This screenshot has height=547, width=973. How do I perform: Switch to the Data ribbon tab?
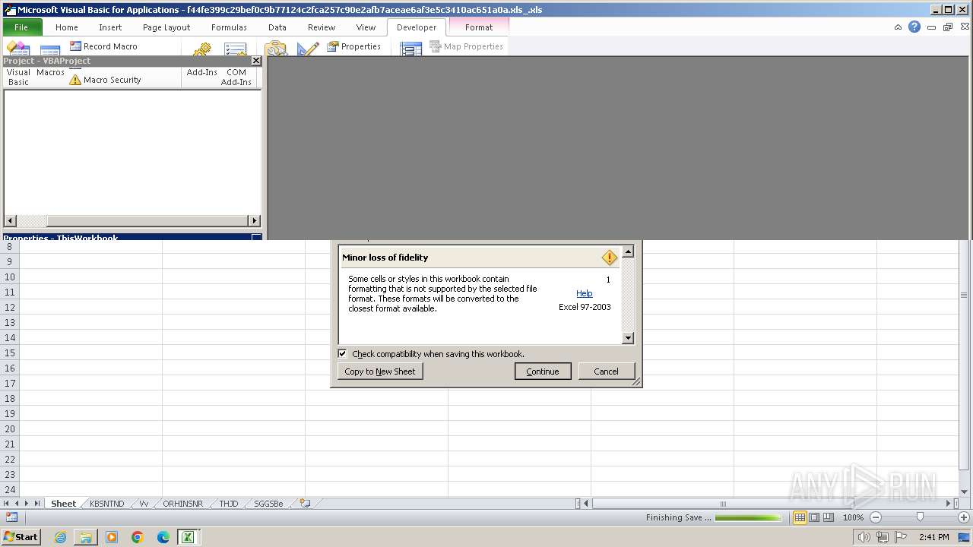click(x=277, y=27)
